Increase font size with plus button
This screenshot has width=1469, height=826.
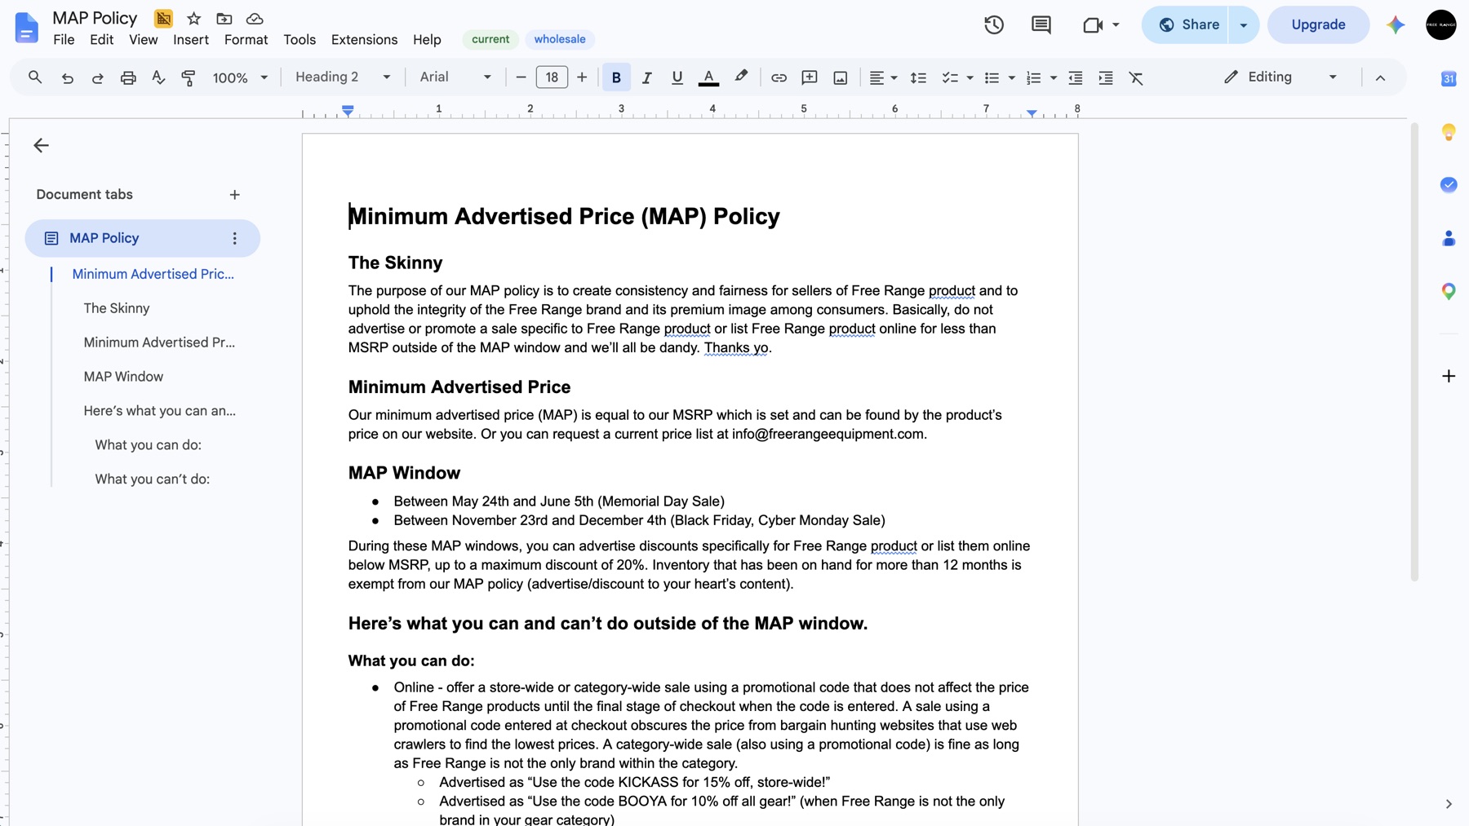(582, 77)
